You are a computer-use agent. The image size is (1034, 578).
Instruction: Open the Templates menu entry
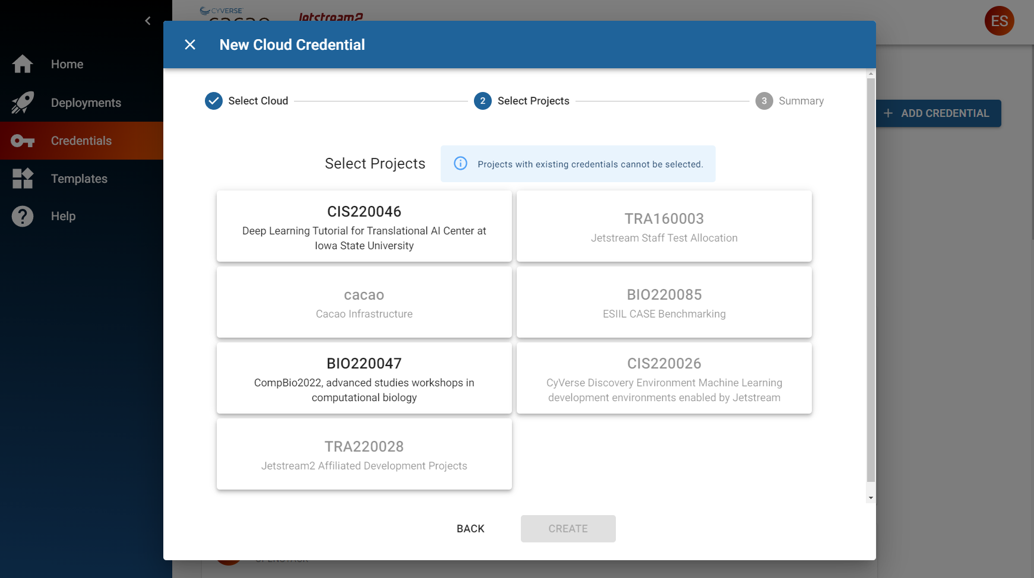[78, 178]
